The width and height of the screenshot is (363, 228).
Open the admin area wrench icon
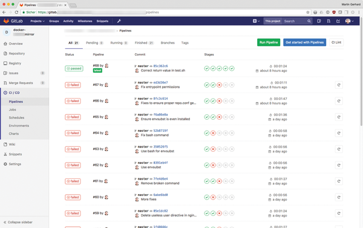[119, 21]
